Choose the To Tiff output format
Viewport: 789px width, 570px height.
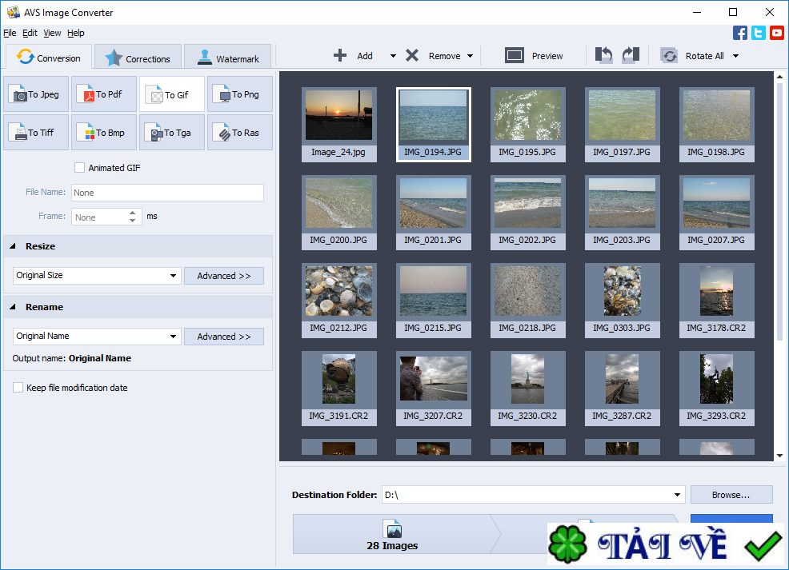[x=35, y=132]
